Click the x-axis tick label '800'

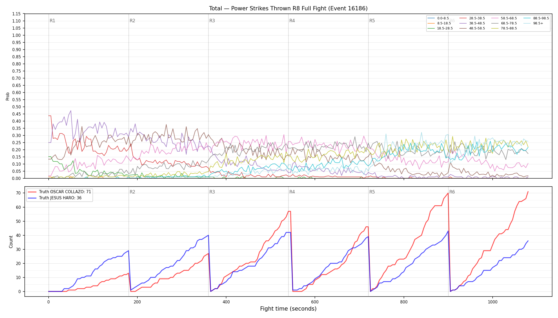[x=404, y=302]
